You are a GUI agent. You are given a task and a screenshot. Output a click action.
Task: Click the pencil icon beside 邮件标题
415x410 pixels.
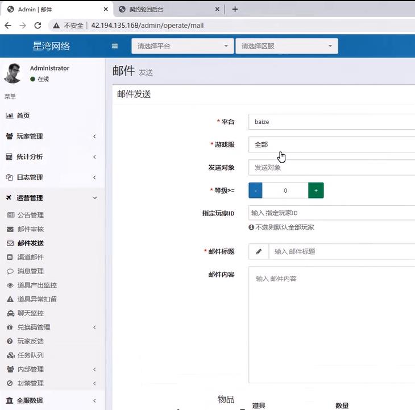[259, 251]
